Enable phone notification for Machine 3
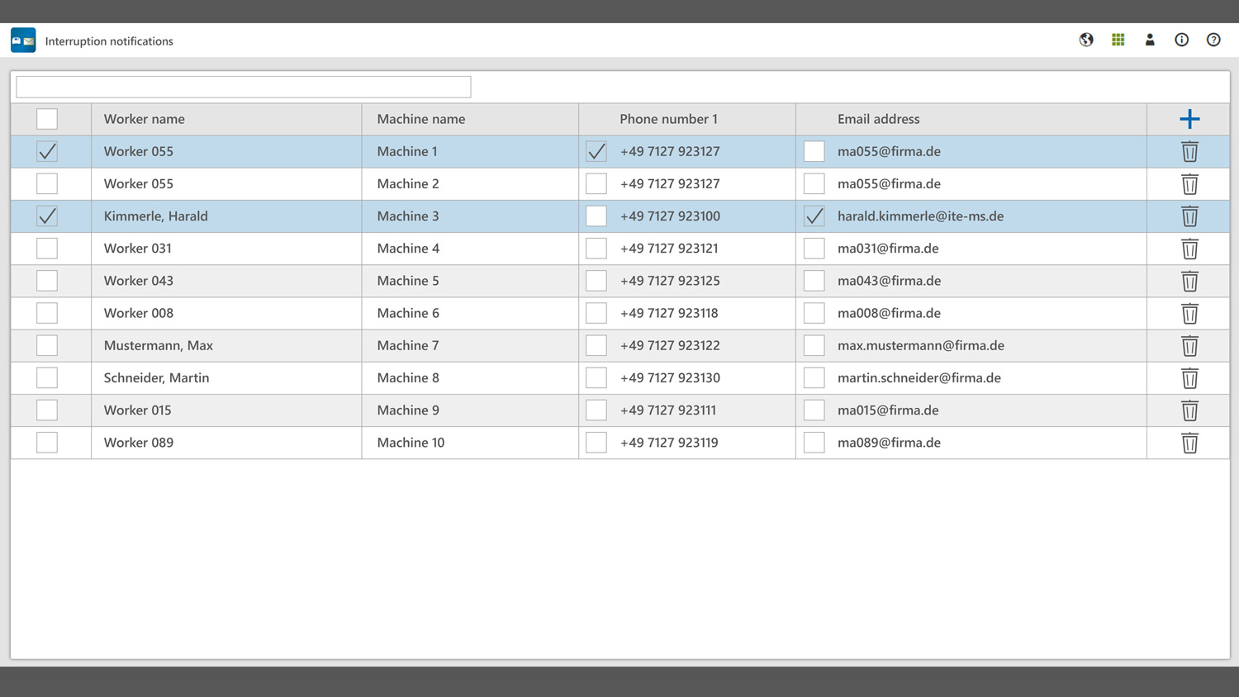The width and height of the screenshot is (1239, 697). (596, 216)
